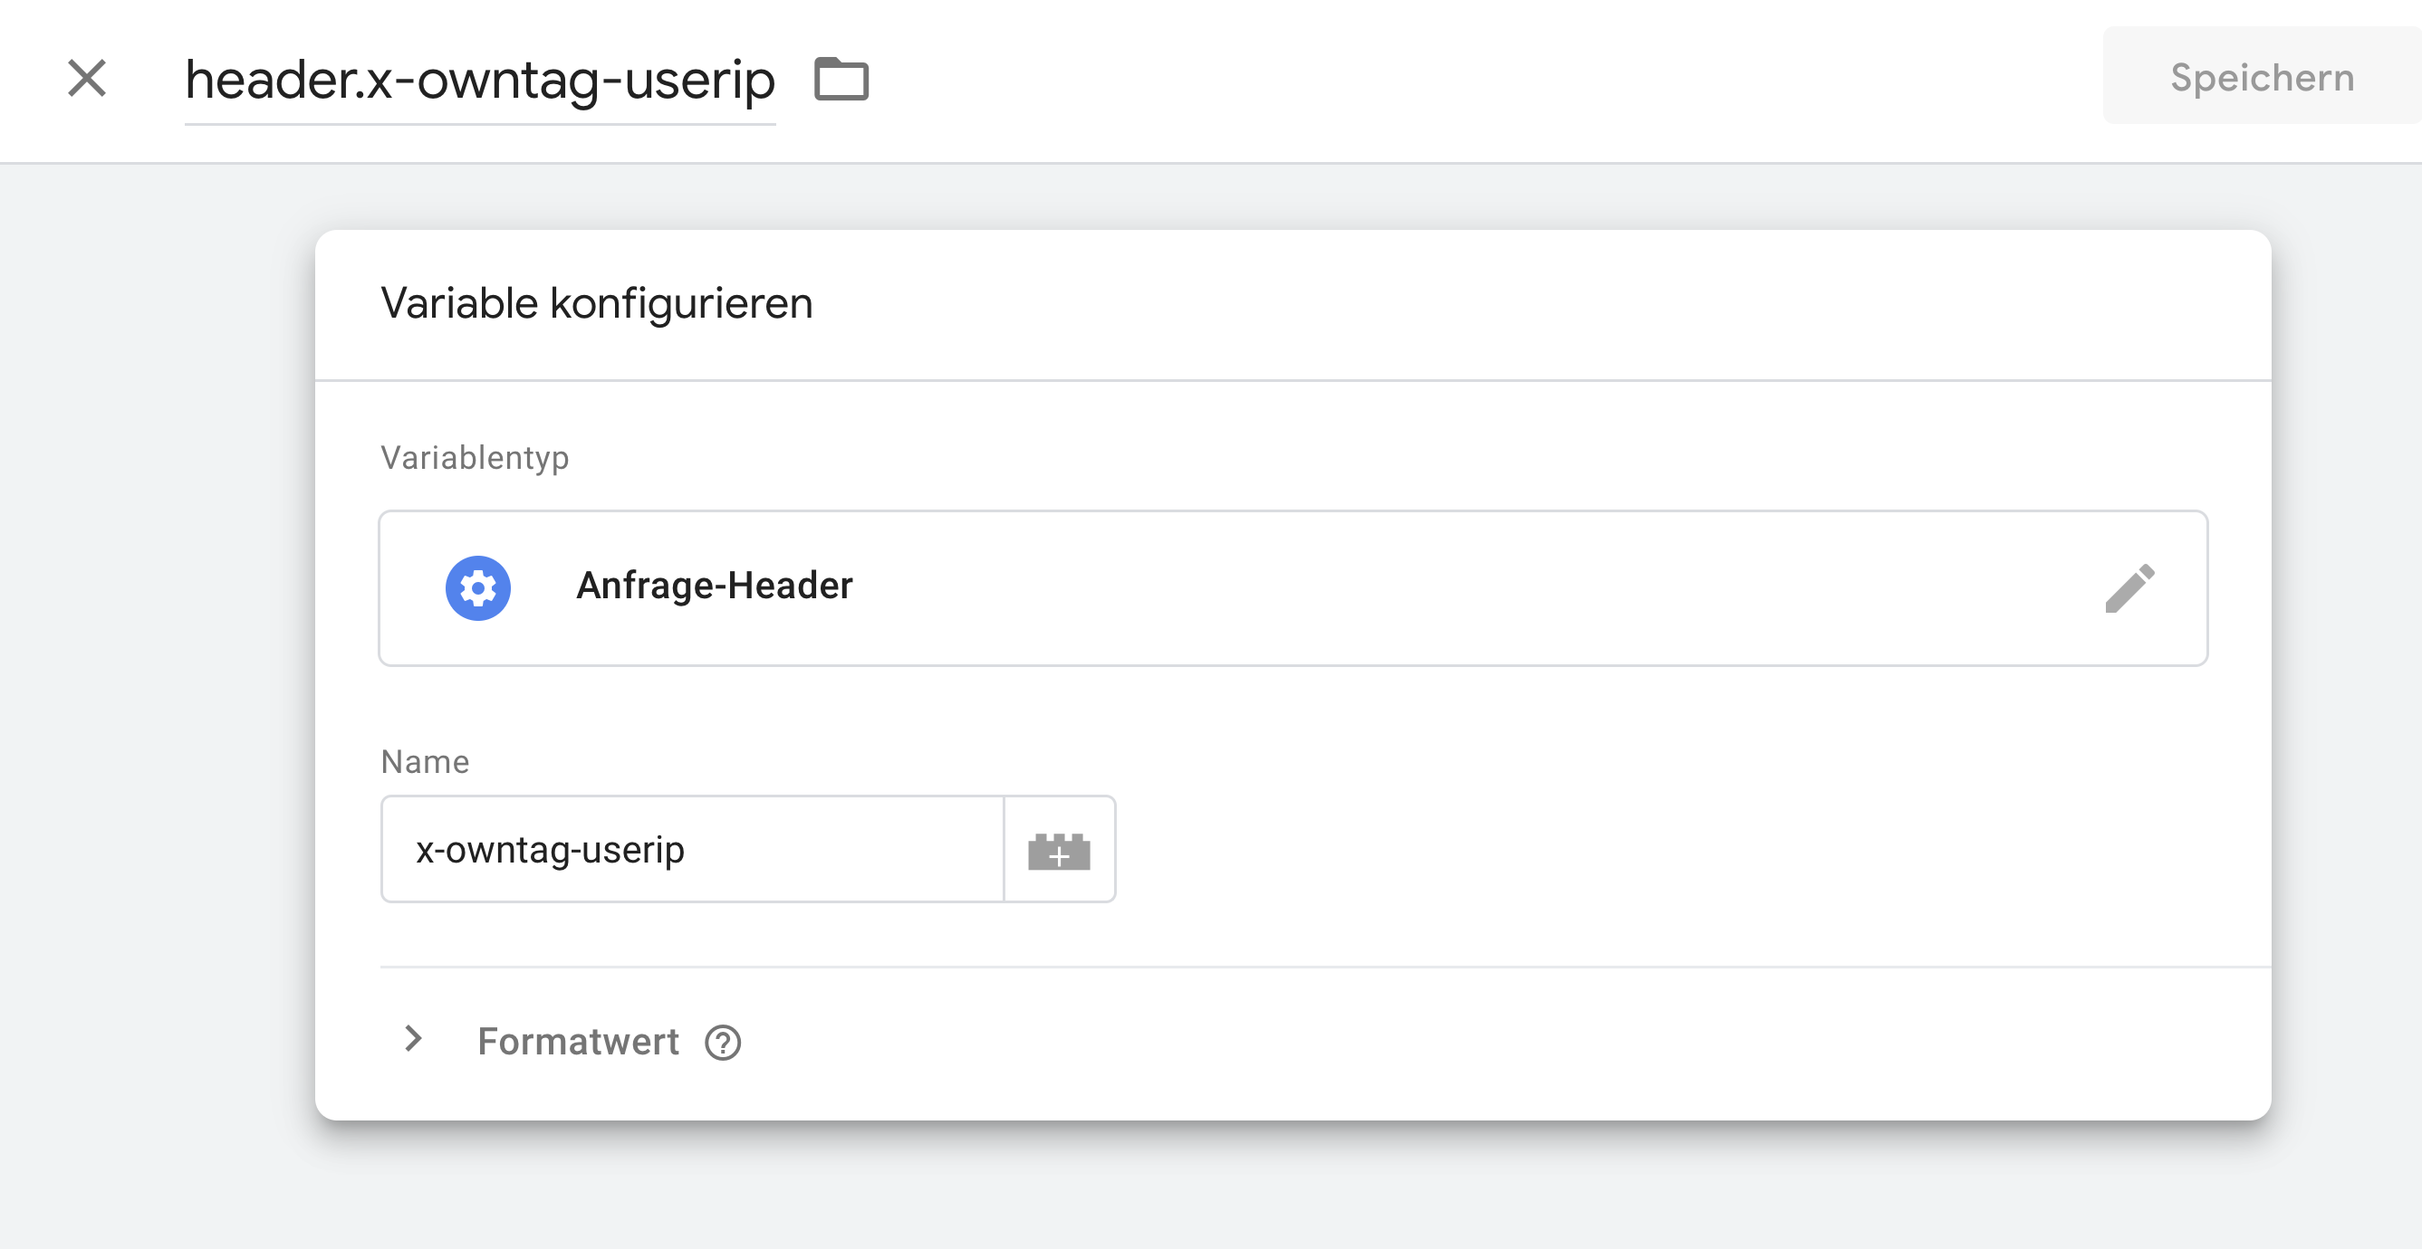Click the Variable konfigurieren heading
The image size is (2422, 1249).
click(596, 303)
